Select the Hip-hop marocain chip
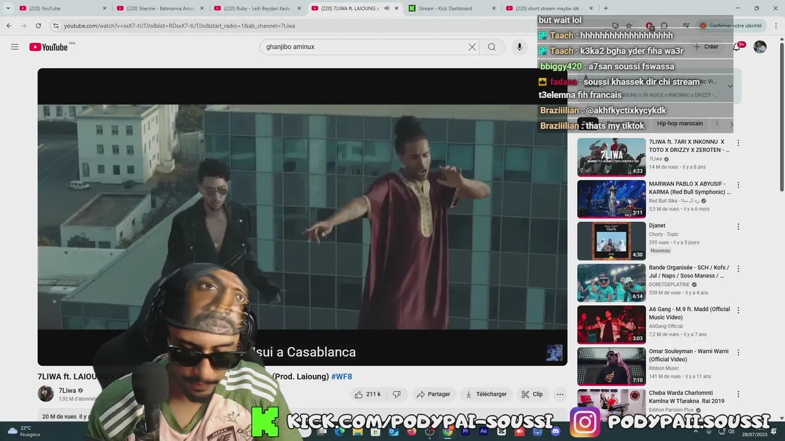 coord(680,124)
